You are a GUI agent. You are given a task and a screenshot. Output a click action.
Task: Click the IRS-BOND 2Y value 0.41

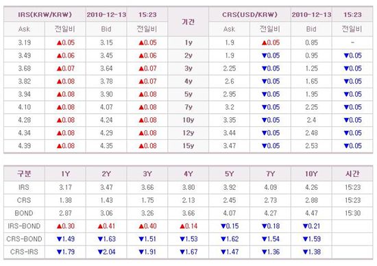[106, 226]
